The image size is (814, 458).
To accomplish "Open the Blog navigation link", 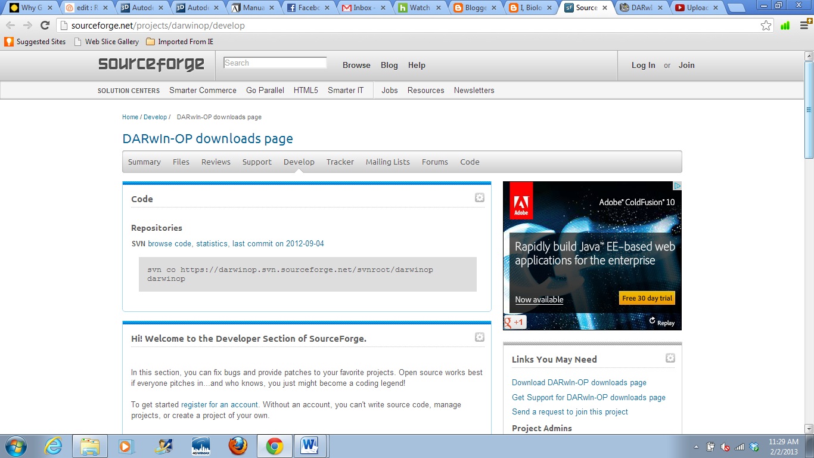I will [x=389, y=65].
